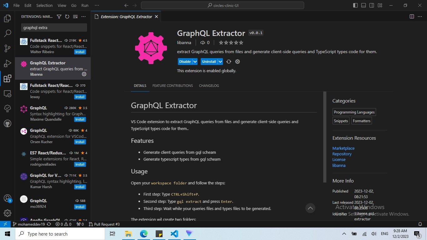Open the Selection menu
Screen dimensions: 427x240
coord(44,5)
